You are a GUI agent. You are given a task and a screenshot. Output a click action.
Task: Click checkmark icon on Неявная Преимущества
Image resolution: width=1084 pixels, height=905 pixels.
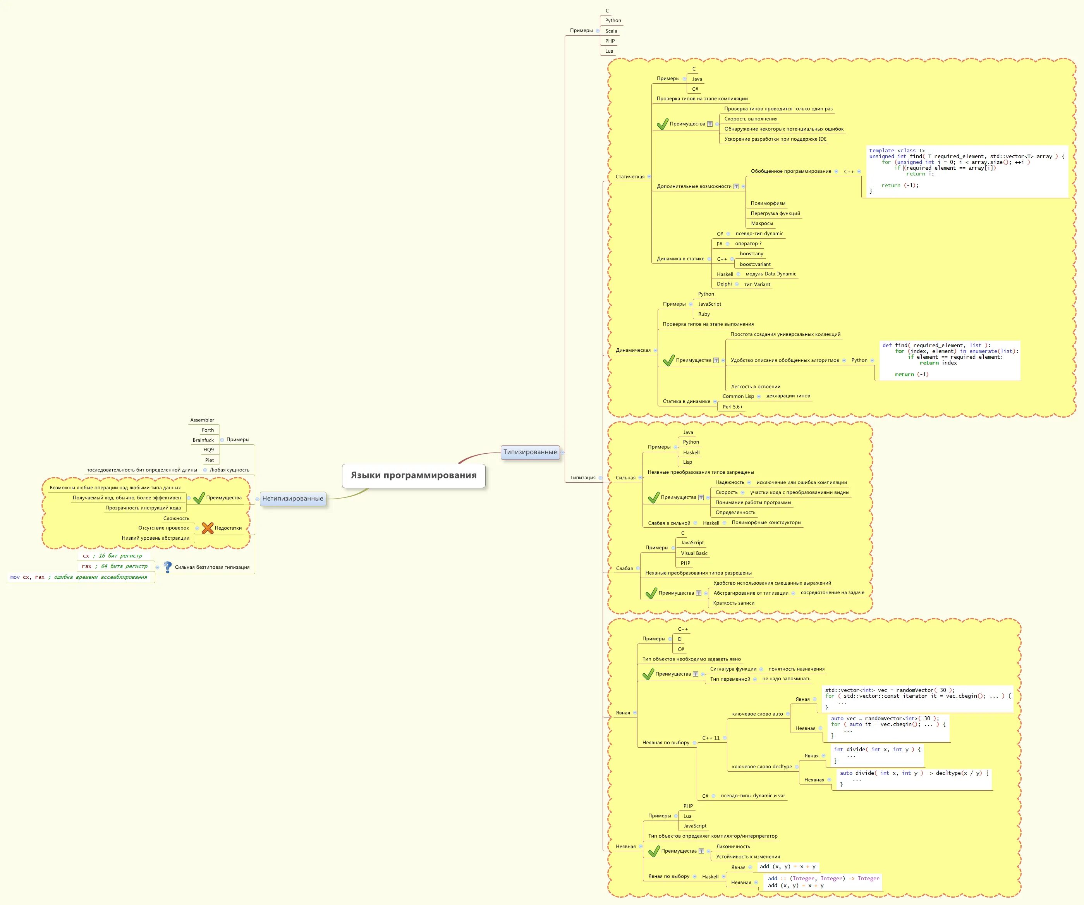653,851
